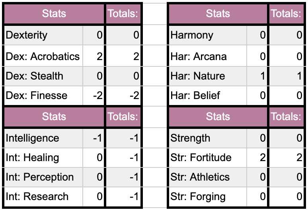
Task: Select the Strength stat value cell
Action: (257, 138)
